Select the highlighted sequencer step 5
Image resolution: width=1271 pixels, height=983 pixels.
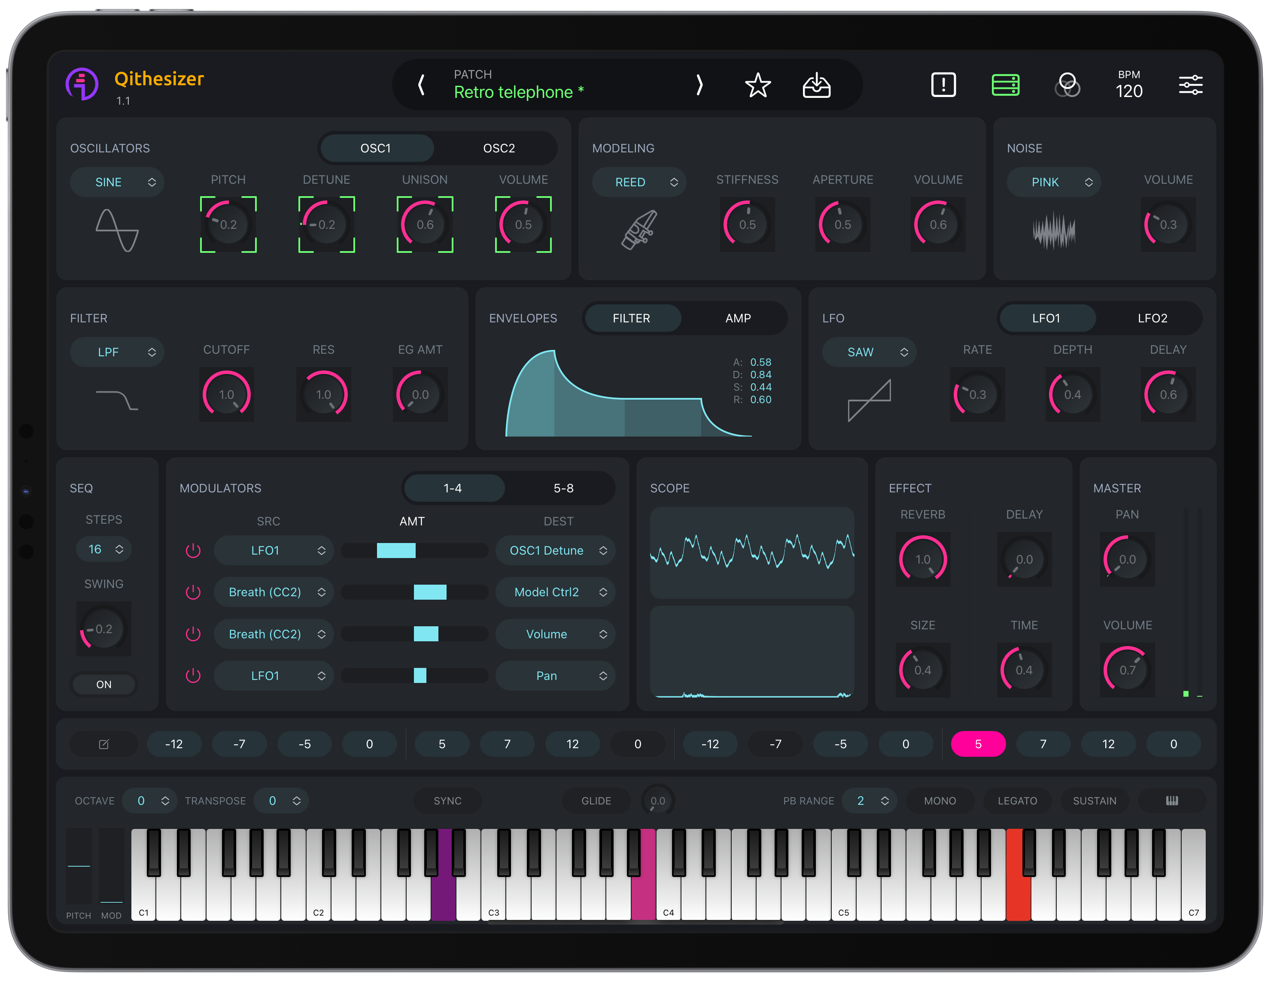(x=978, y=744)
